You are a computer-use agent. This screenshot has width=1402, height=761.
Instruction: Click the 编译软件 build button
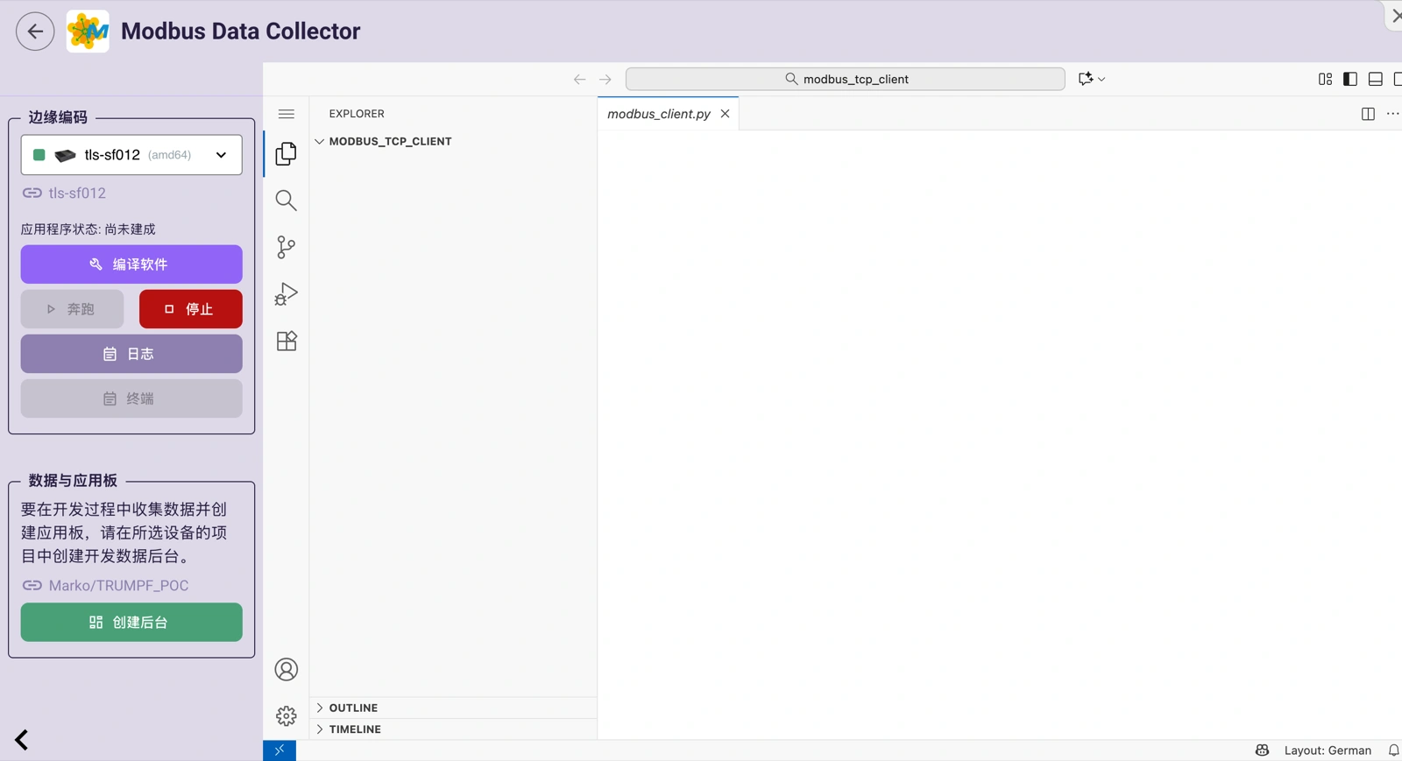click(x=131, y=264)
